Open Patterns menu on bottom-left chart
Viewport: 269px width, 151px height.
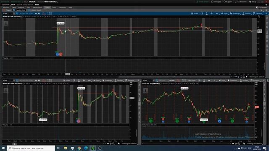(x=130, y=81)
